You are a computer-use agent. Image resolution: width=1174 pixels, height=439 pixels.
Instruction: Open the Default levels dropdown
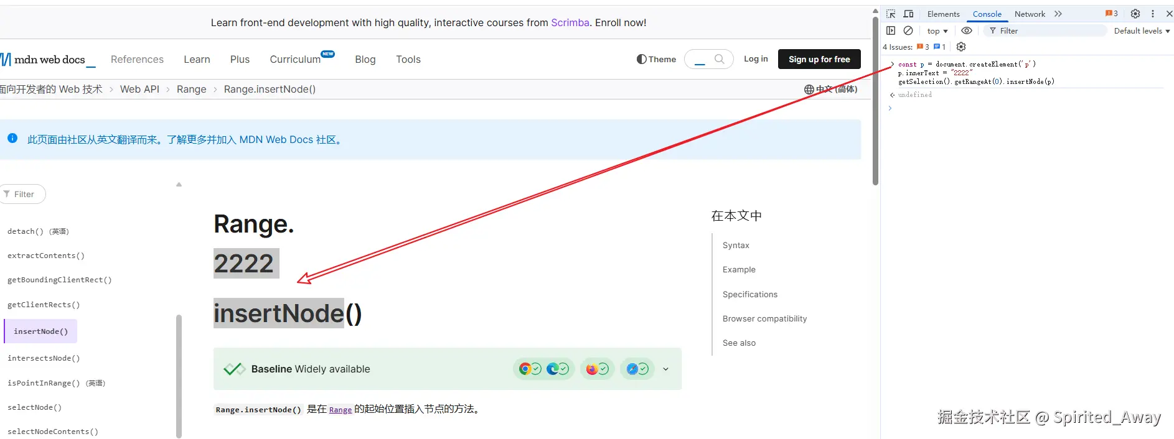pos(1142,30)
